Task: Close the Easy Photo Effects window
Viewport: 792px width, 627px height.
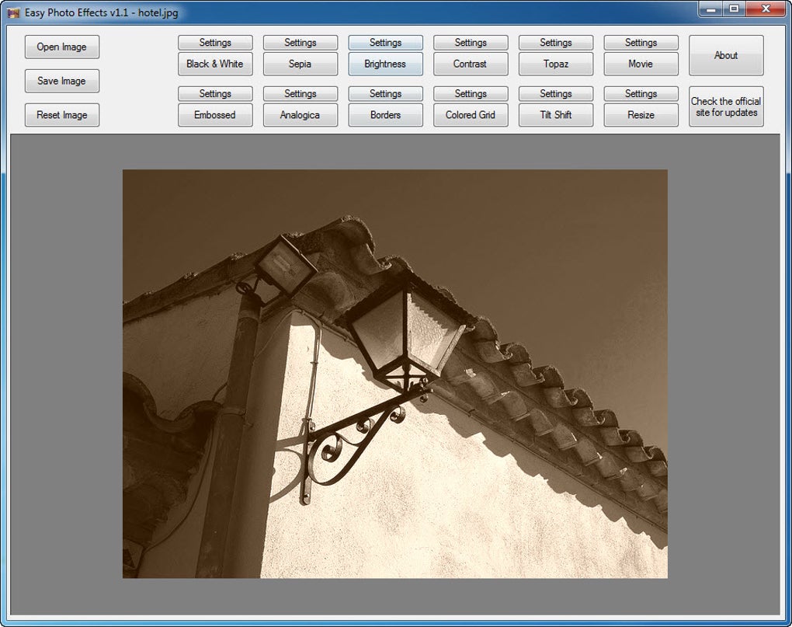Action: coord(766,9)
